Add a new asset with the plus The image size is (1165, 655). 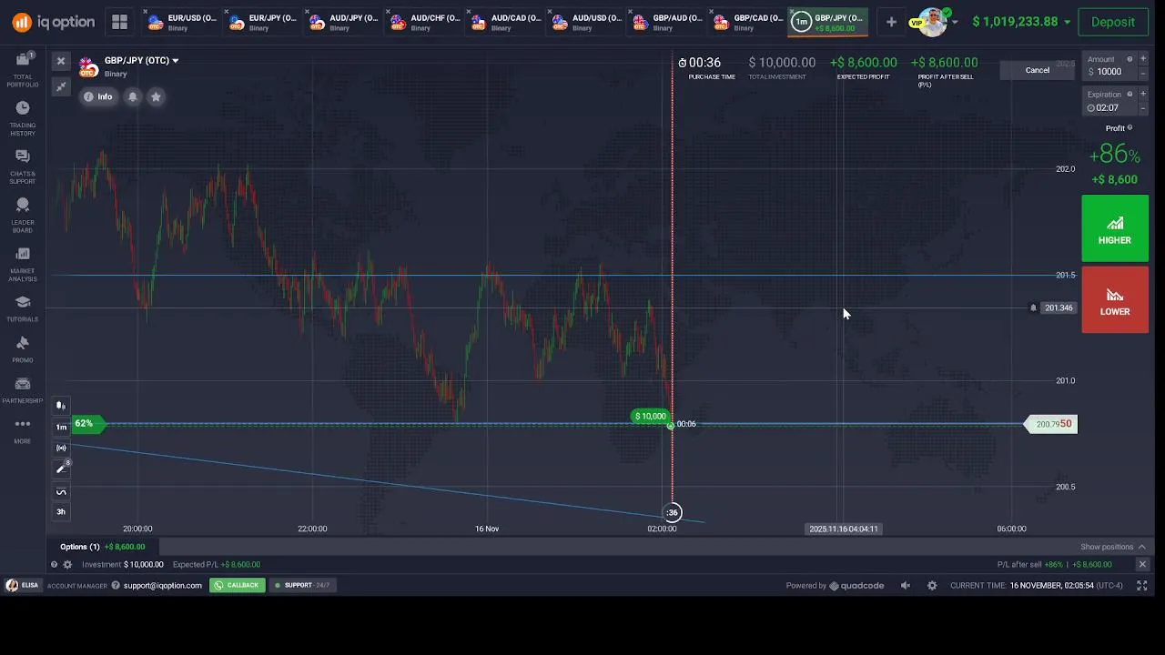click(x=891, y=22)
